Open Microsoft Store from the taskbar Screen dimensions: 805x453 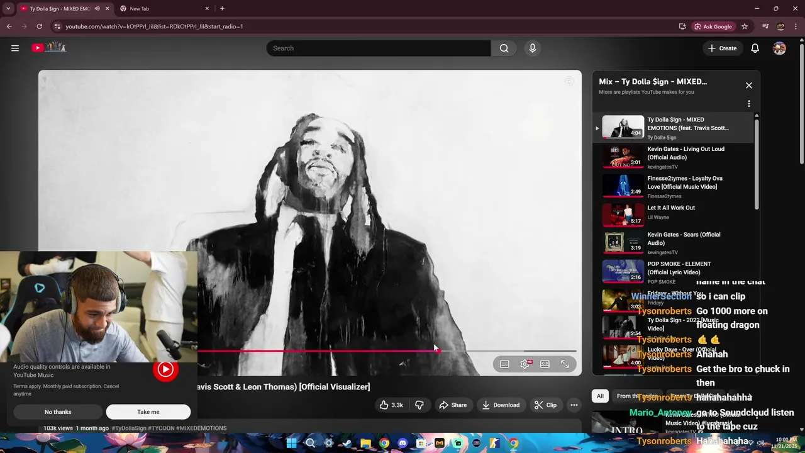click(x=421, y=443)
